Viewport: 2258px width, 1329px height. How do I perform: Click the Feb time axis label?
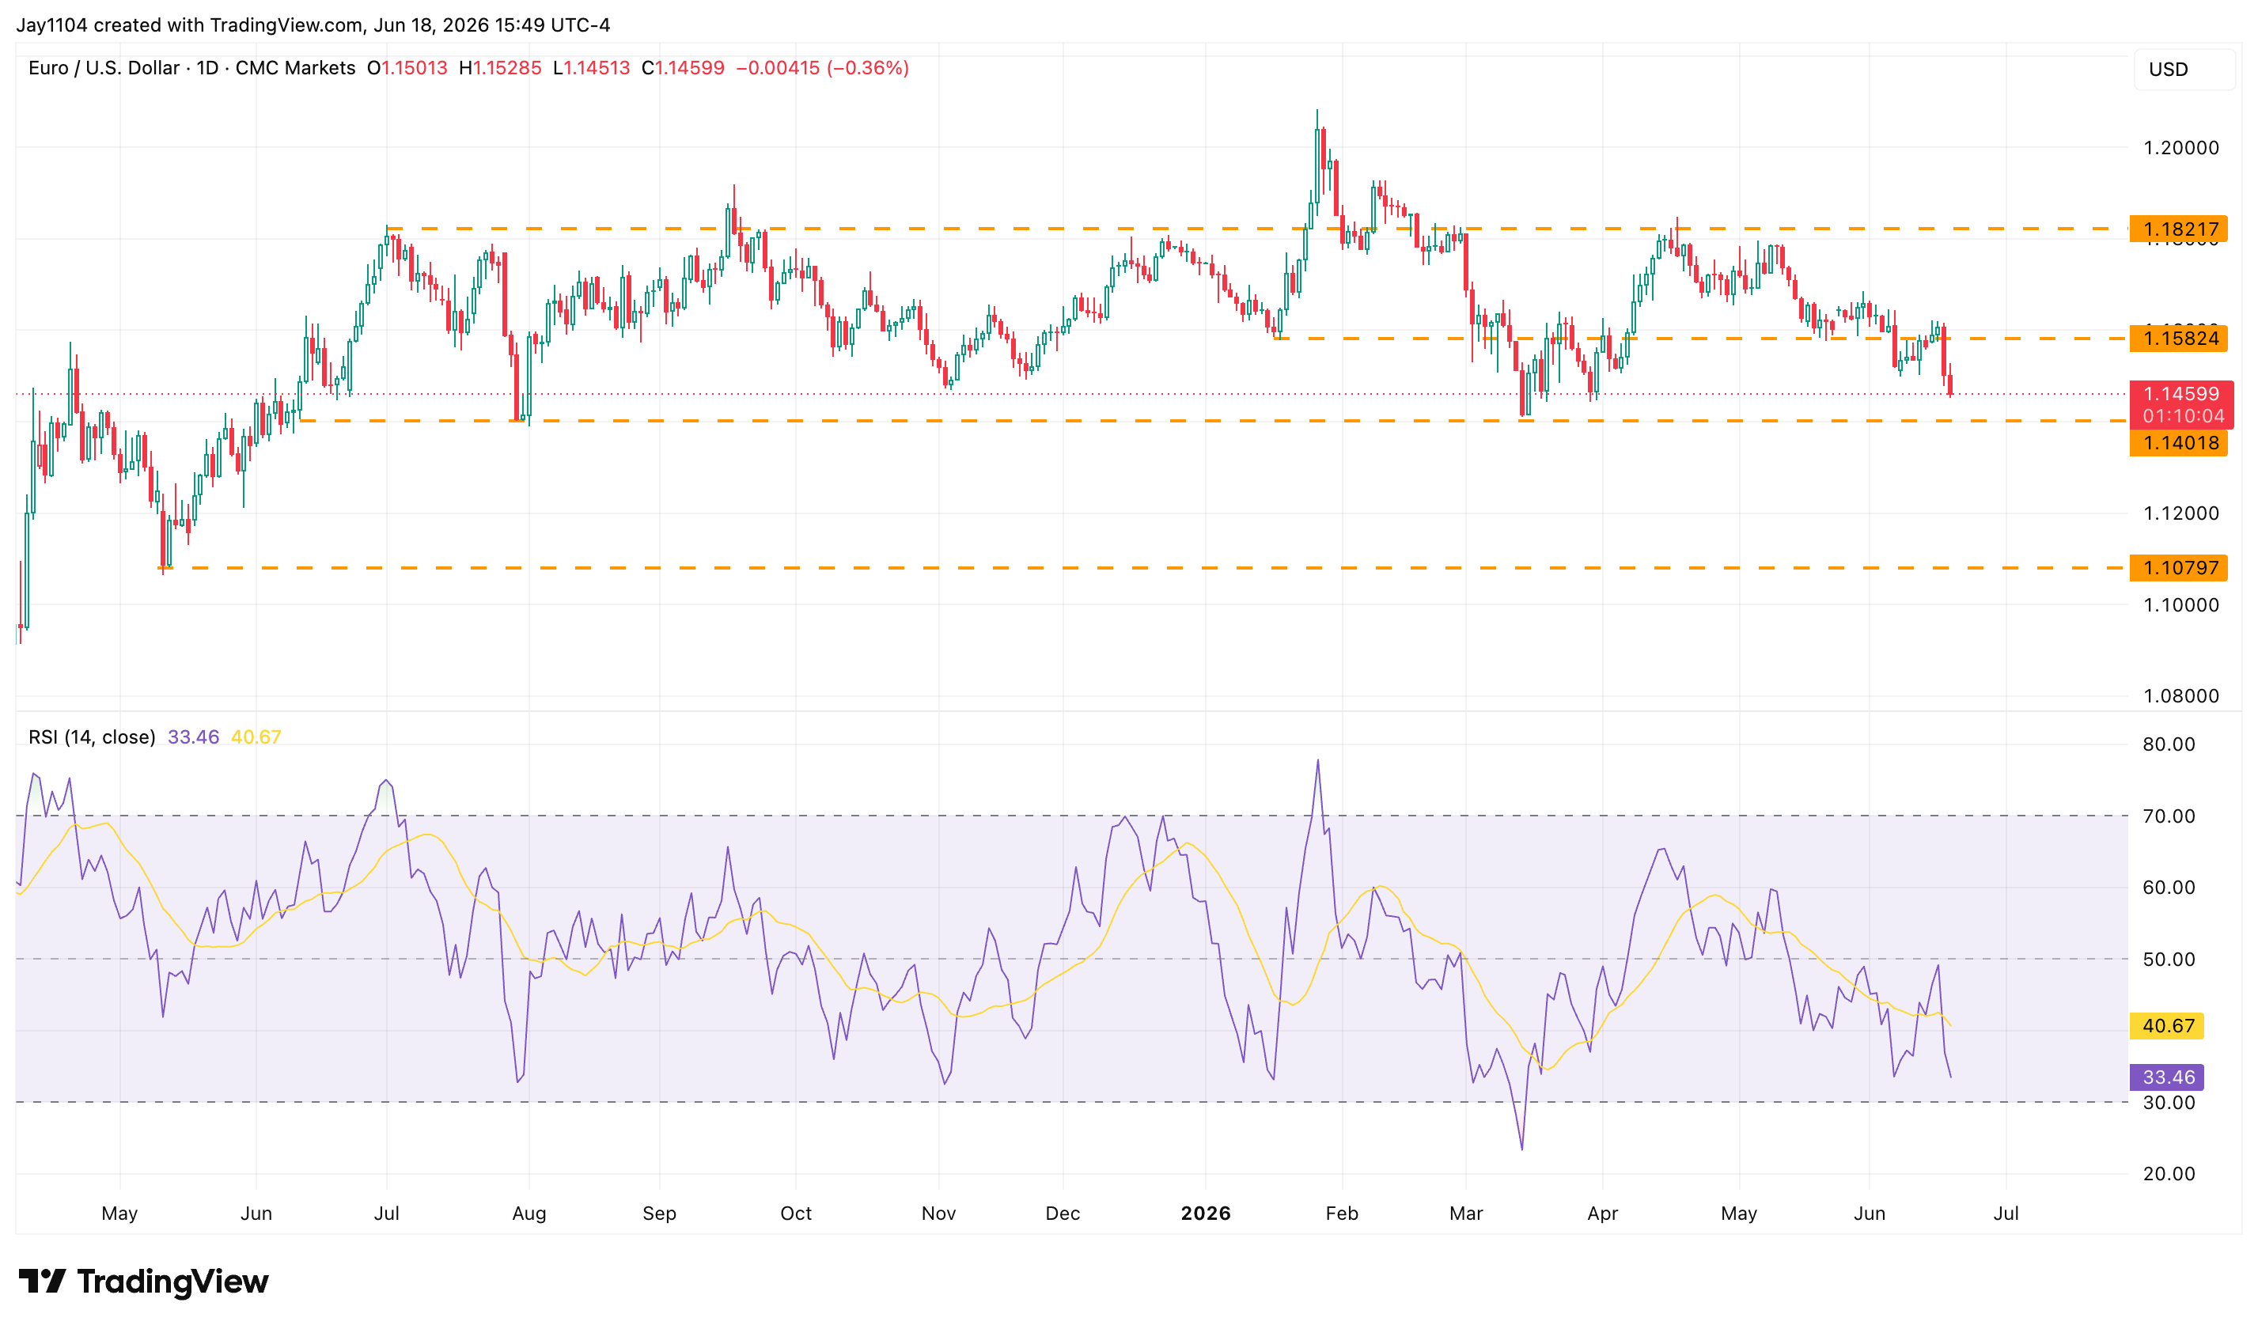tap(1341, 1214)
